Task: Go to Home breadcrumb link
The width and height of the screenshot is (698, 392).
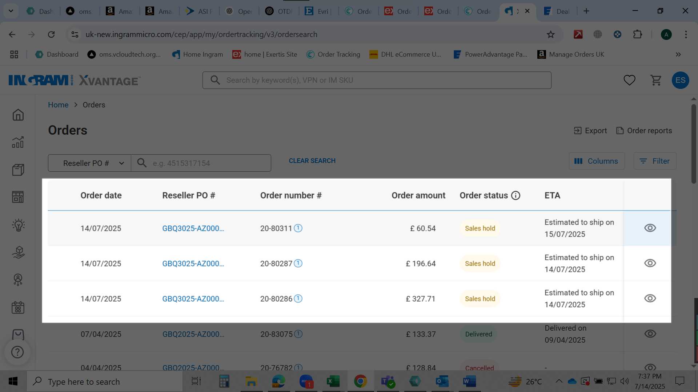Action: click(x=58, y=105)
